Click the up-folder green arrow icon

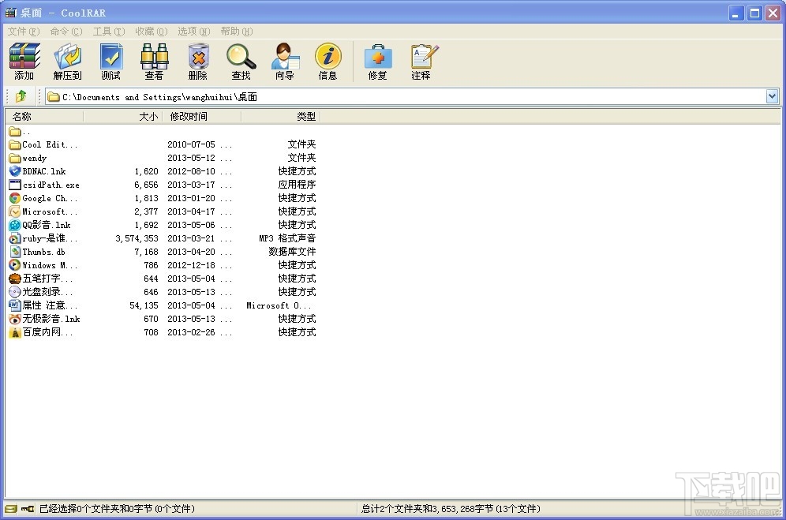click(x=21, y=95)
